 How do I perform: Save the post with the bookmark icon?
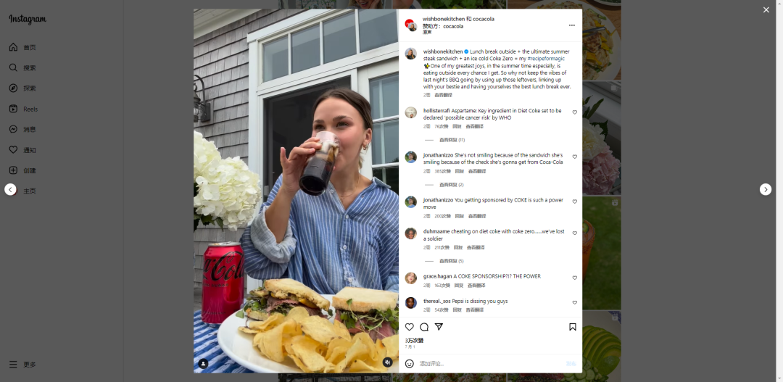572,327
